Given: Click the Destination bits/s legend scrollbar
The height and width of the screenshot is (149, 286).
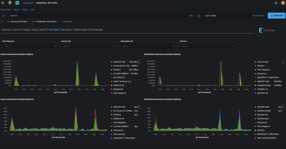Looking at the screenshot, I should tap(283, 62).
